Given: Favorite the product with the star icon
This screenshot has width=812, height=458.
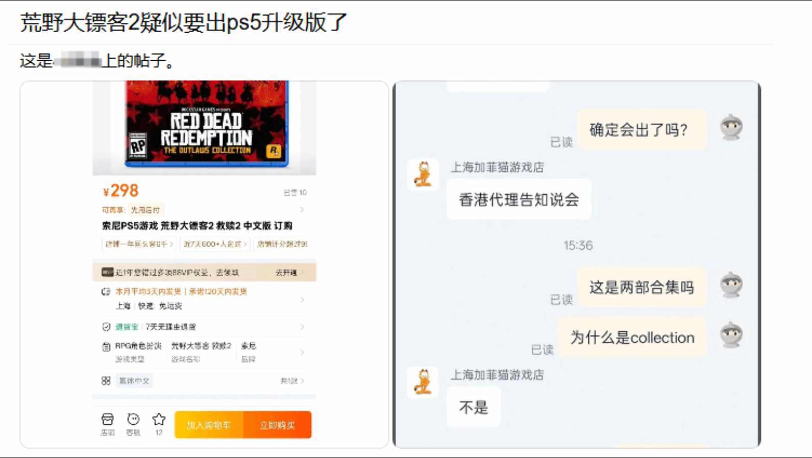Looking at the screenshot, I should click(x=159, y=419).
